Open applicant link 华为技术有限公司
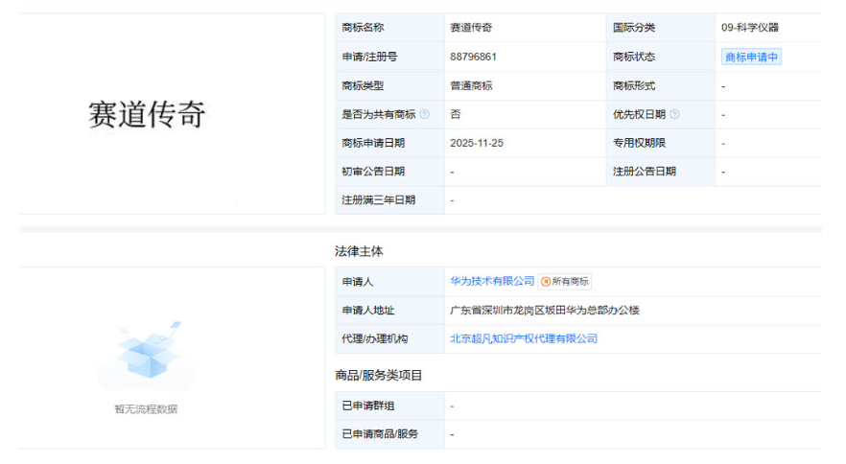 [492, 281]
